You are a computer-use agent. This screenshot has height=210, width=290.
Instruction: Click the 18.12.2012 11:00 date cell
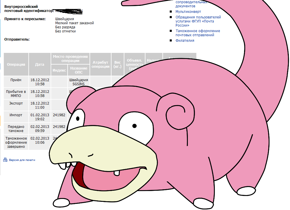(40, 105)
